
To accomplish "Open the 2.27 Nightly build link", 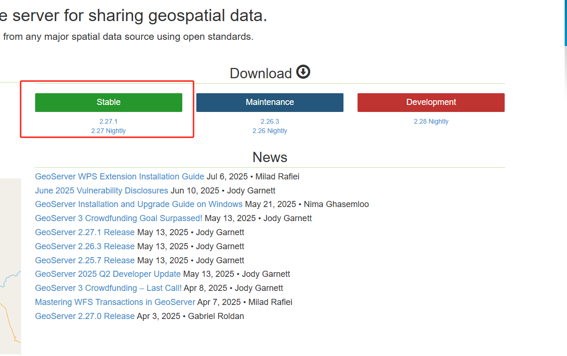I will (108, 131).
